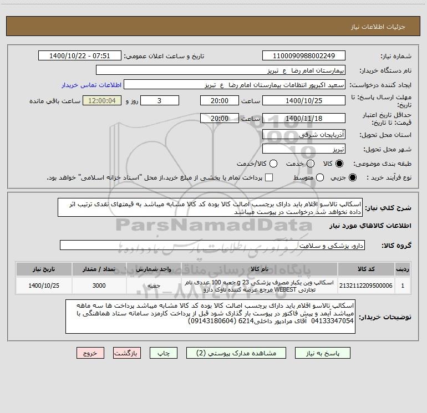Click the گروه کالا field
Viewport: 427px width, 413px height.
212,245
